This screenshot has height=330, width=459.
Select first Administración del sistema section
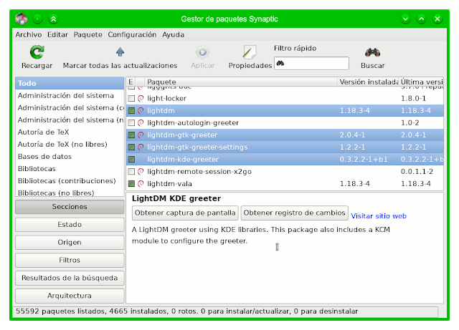point(70,96)
